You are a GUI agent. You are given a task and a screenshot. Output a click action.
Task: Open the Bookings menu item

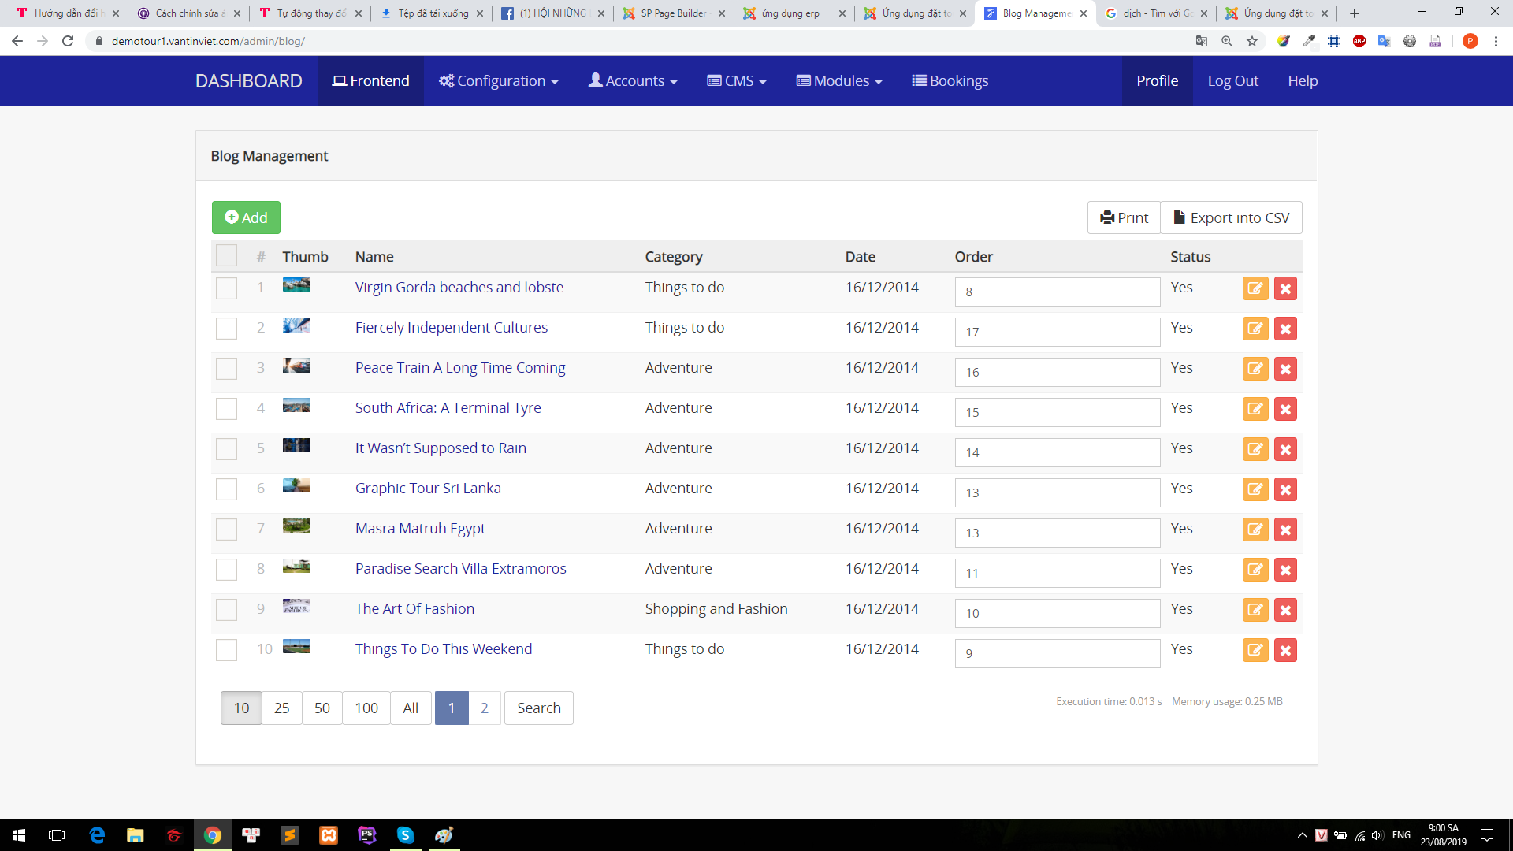950,81
